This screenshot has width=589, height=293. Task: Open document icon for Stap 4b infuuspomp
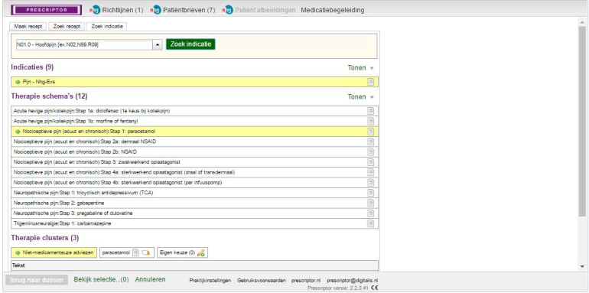click(370, 183)
